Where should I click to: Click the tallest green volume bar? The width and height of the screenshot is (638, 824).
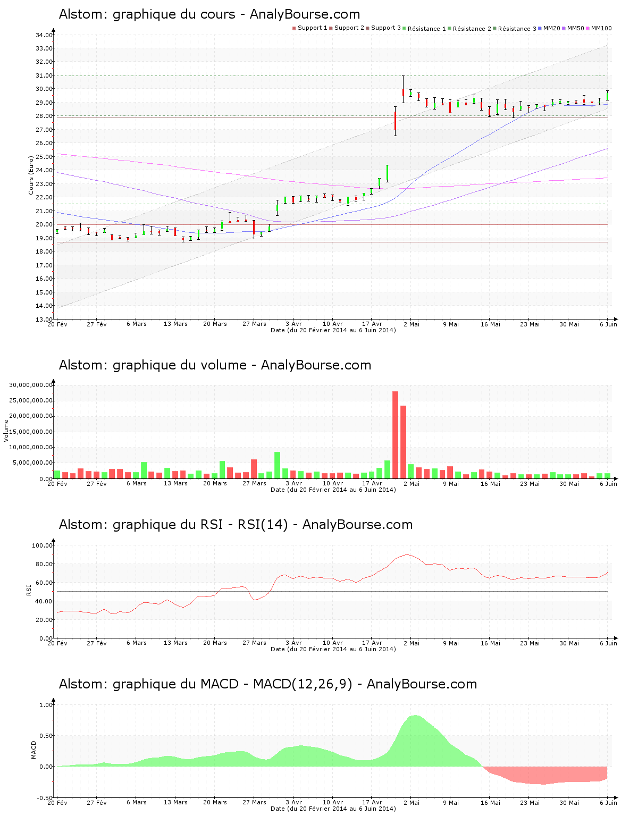[277, 465]
